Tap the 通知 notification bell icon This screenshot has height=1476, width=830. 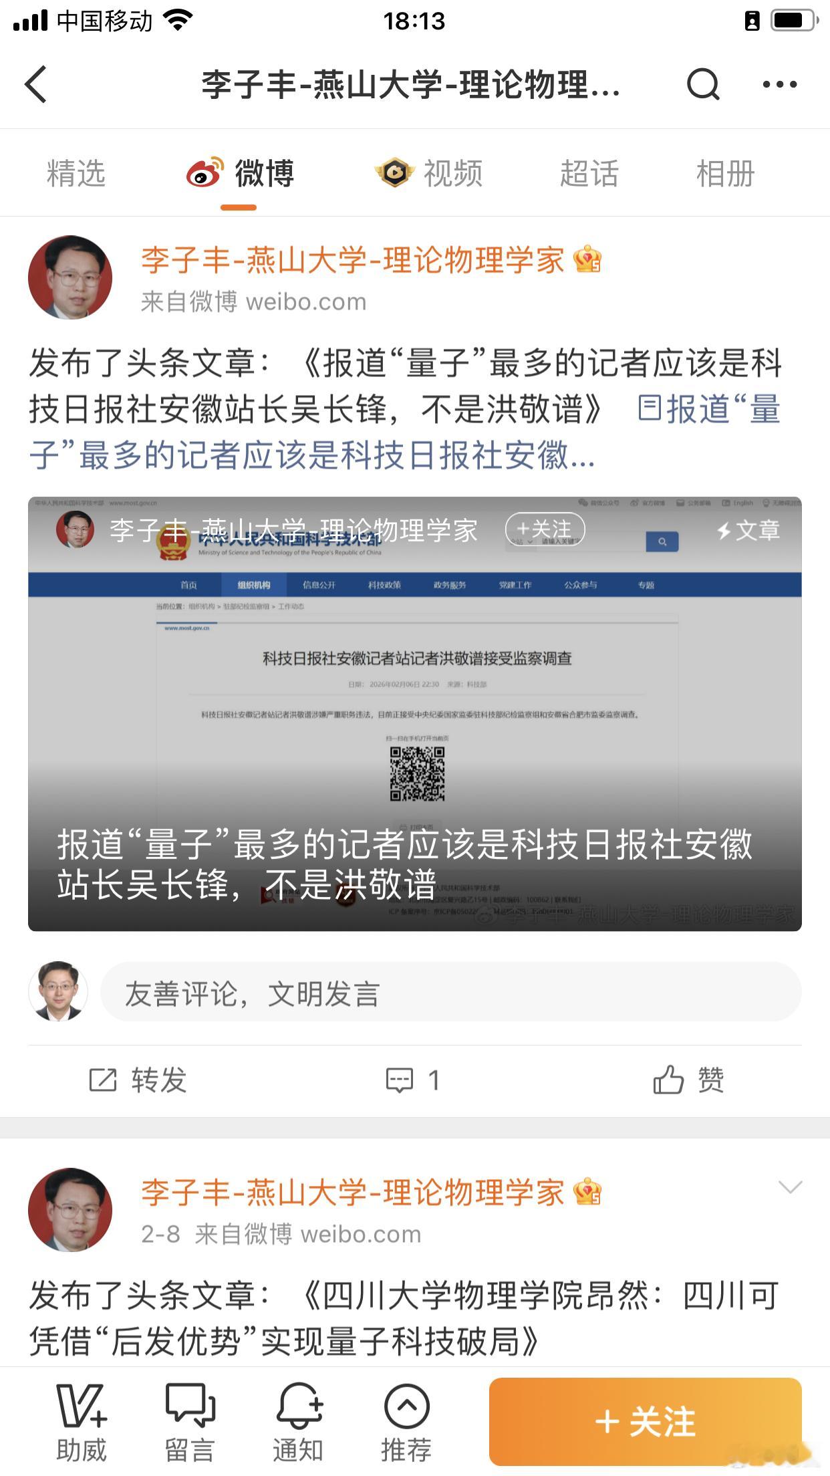click(x=299, y=1404)
